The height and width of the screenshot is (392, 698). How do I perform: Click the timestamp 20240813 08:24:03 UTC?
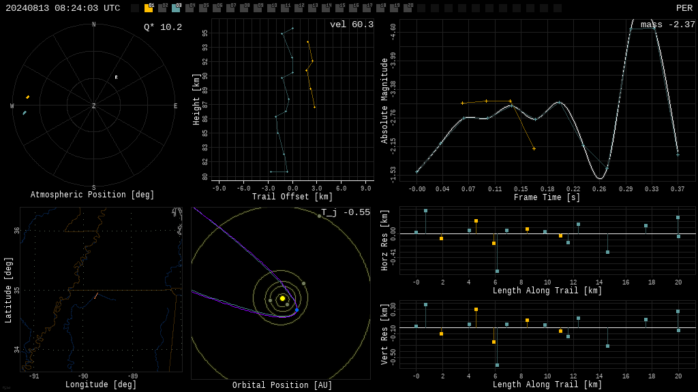pos(63,8)
